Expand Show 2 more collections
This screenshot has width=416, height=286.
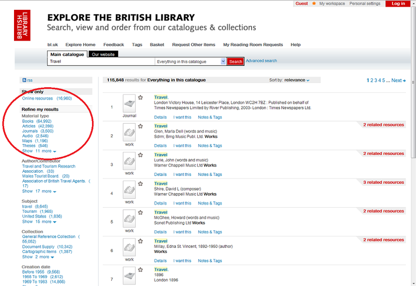click(38, 257)
